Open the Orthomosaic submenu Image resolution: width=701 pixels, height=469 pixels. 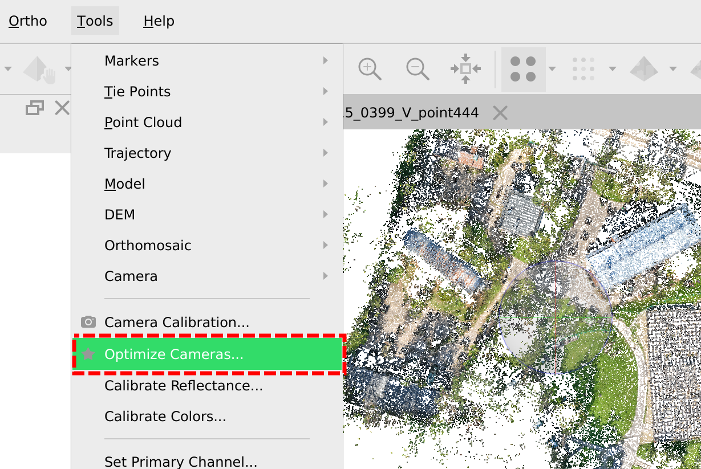(x=208, y=245)
